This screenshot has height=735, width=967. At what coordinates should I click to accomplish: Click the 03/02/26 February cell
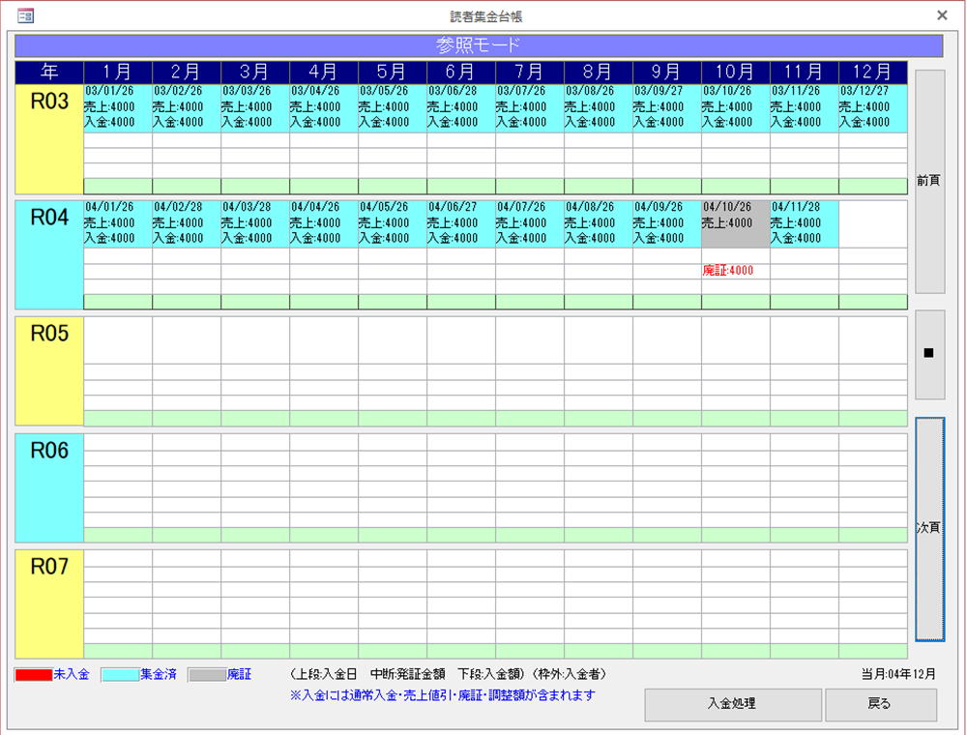point(187,108)
